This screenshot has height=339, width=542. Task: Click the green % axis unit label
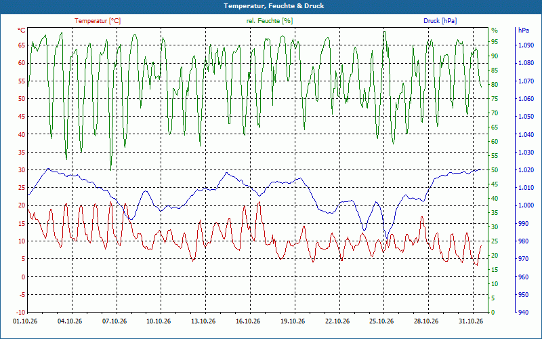tap(495, 31)
